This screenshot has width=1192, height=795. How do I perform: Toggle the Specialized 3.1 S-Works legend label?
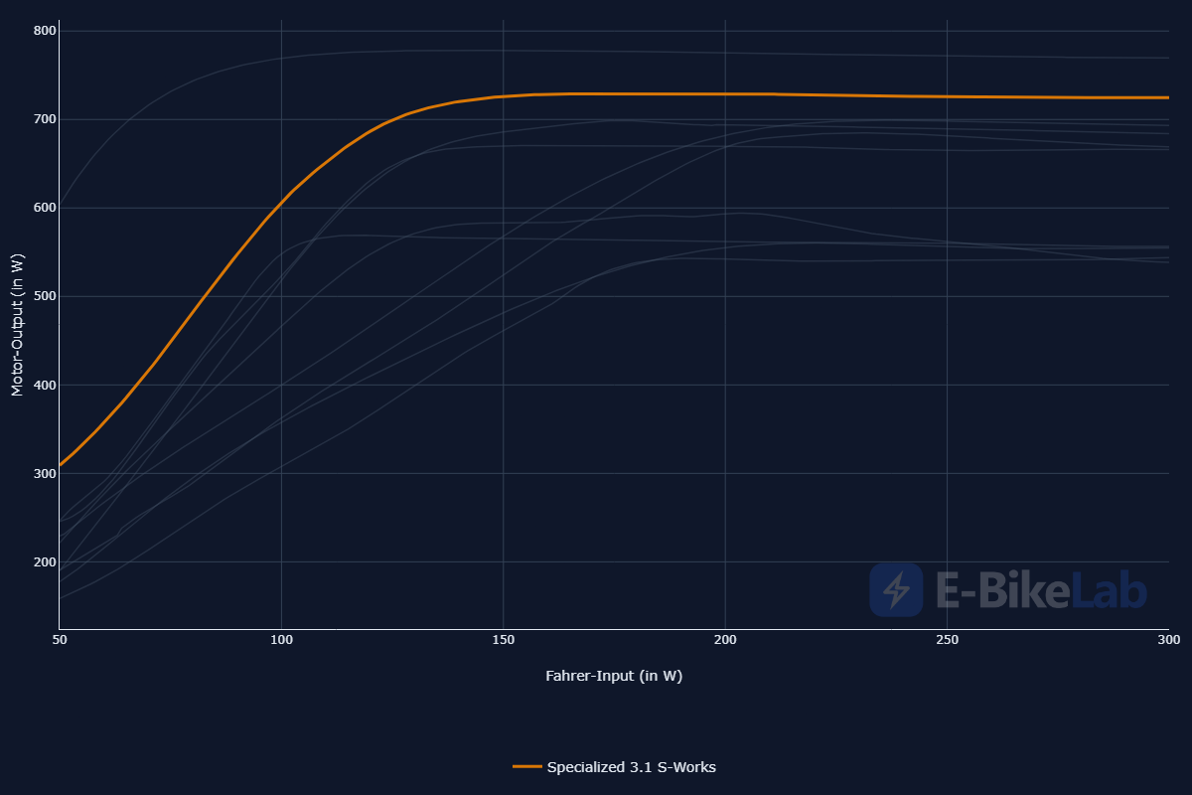click(x=631, y=767)
